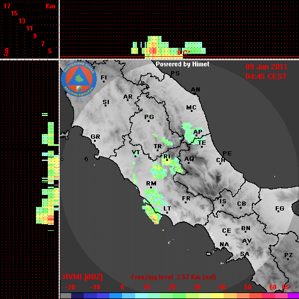
Task: Click the LT city label
Action: point(167,209)
